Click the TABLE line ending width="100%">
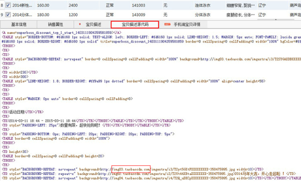The image size is (301, 187). [56, 138]
